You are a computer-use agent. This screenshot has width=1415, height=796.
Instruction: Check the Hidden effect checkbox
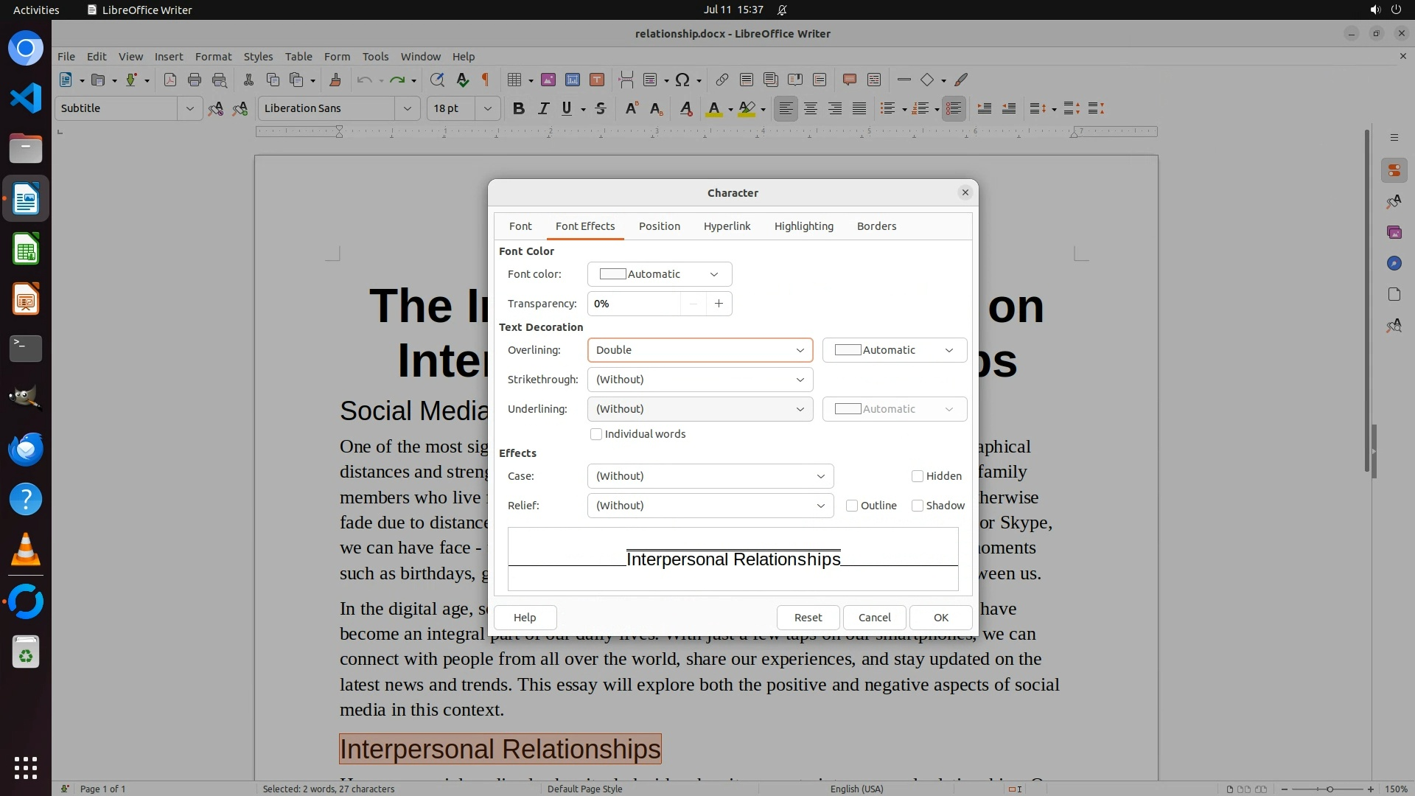click(918, 476)
